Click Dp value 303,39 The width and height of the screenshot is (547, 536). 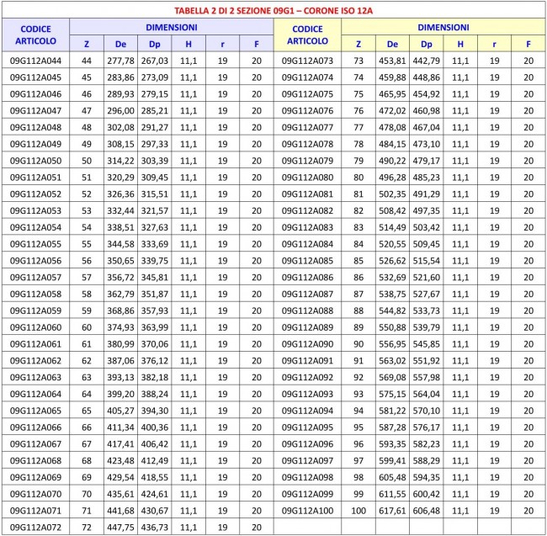point(155,161)
